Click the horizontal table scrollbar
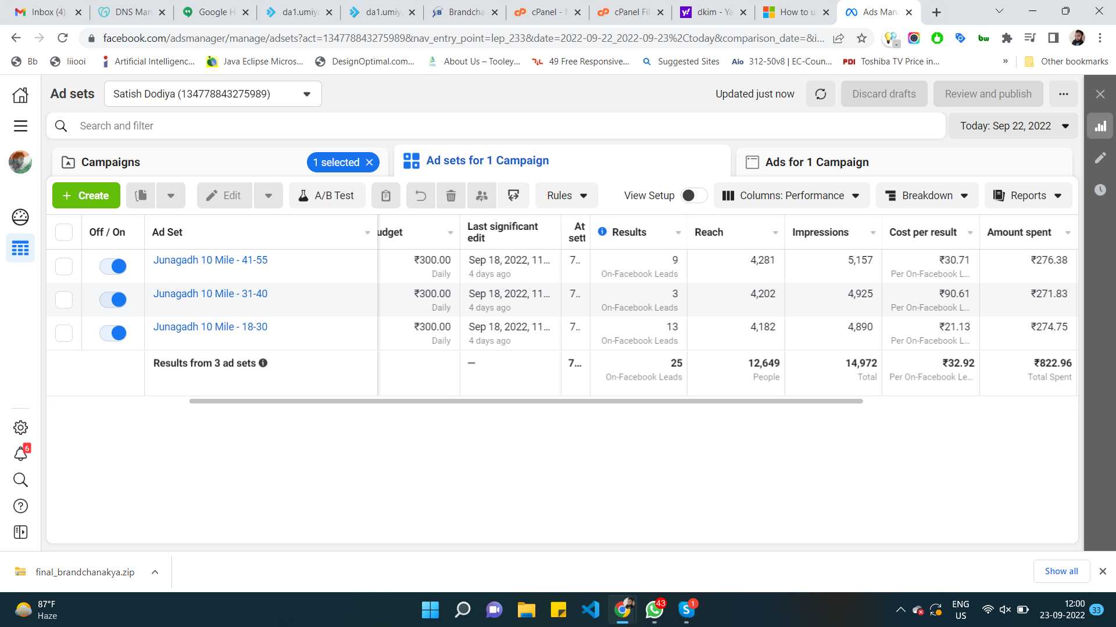The height and width of the screenshot is (627, 1116). click(526, 401)
